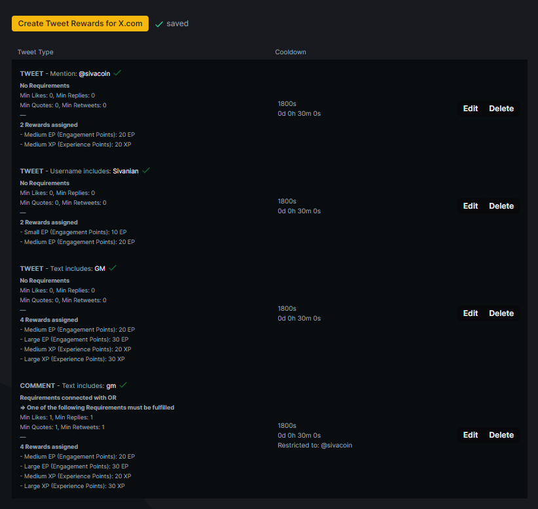This screenshot has height=509, width=538.
Task: Click the Cooldown column header
Action: tap(290, 52)
